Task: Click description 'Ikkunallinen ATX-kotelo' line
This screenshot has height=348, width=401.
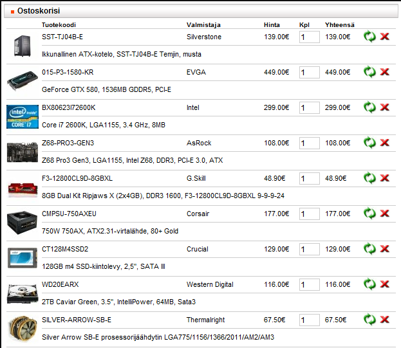Action: pyautogui.click(x=122, y=55)
